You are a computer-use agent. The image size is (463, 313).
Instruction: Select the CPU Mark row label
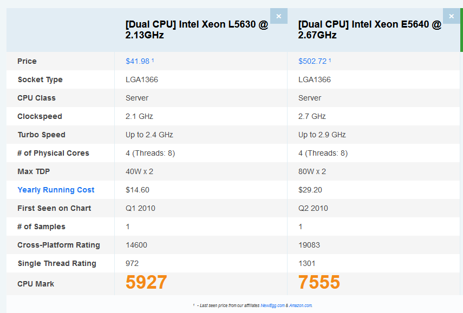[35, 284]
